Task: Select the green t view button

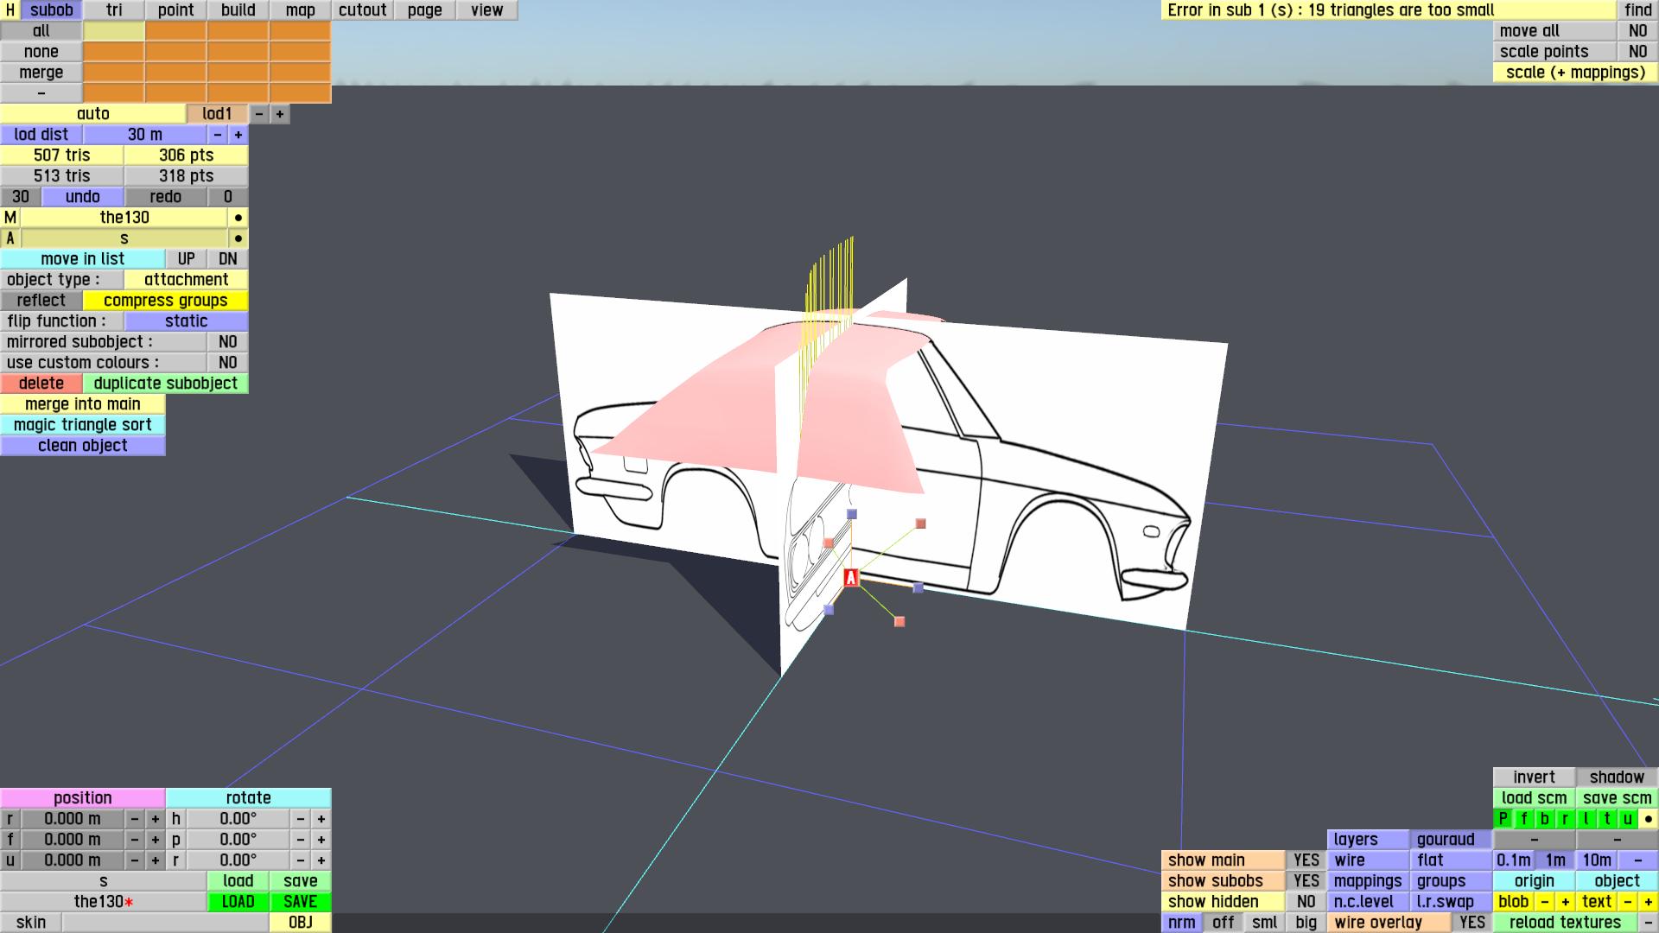Action: [1606, 819]
